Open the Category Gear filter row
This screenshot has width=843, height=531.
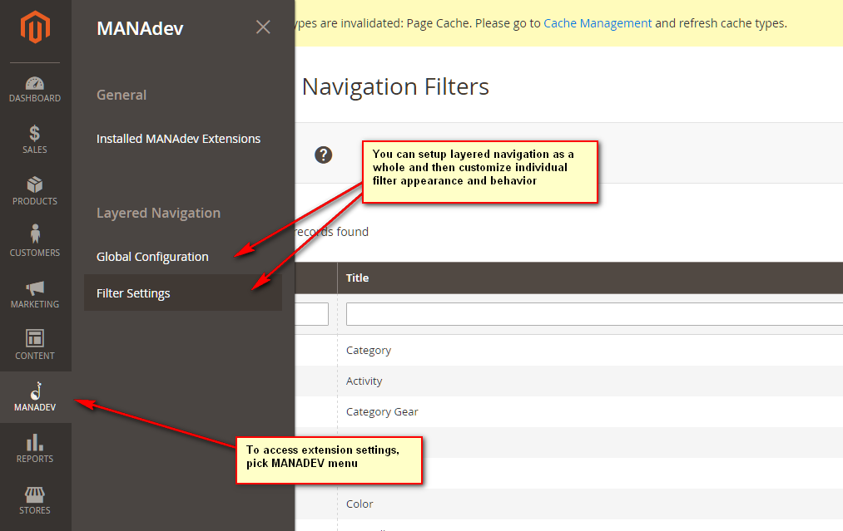coord(382,412)
